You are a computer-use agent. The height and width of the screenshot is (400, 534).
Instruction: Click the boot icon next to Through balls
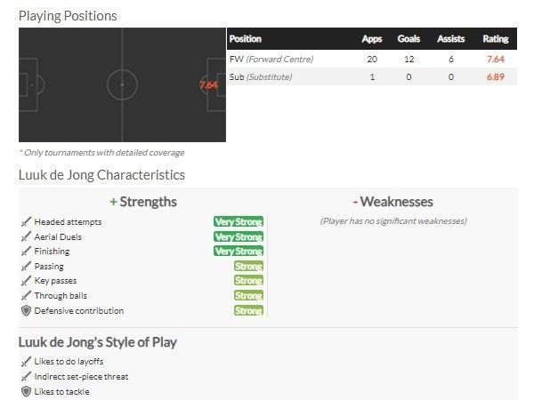coord(26,296)
